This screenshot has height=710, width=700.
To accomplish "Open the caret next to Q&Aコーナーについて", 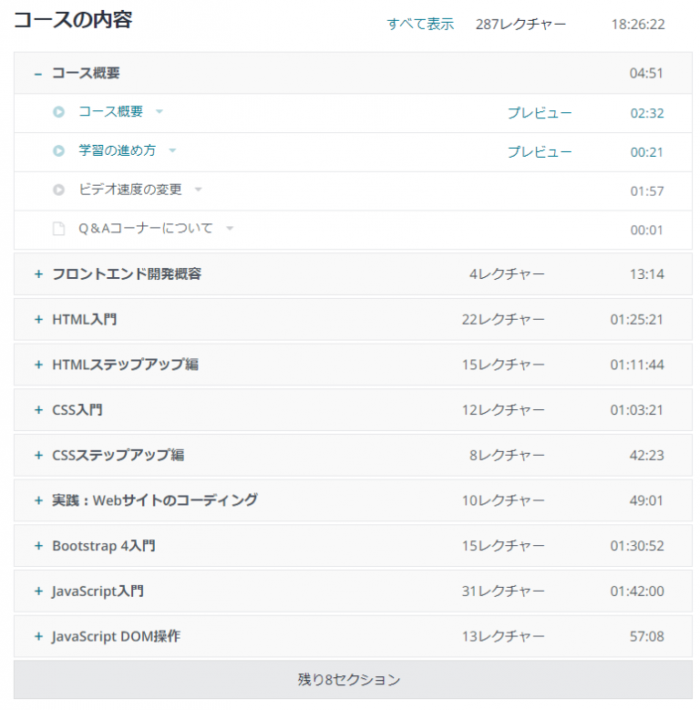I will [x=230, y=229].
